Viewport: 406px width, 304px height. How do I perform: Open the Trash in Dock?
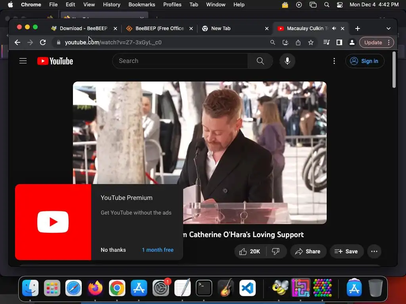tap(375, 288)
